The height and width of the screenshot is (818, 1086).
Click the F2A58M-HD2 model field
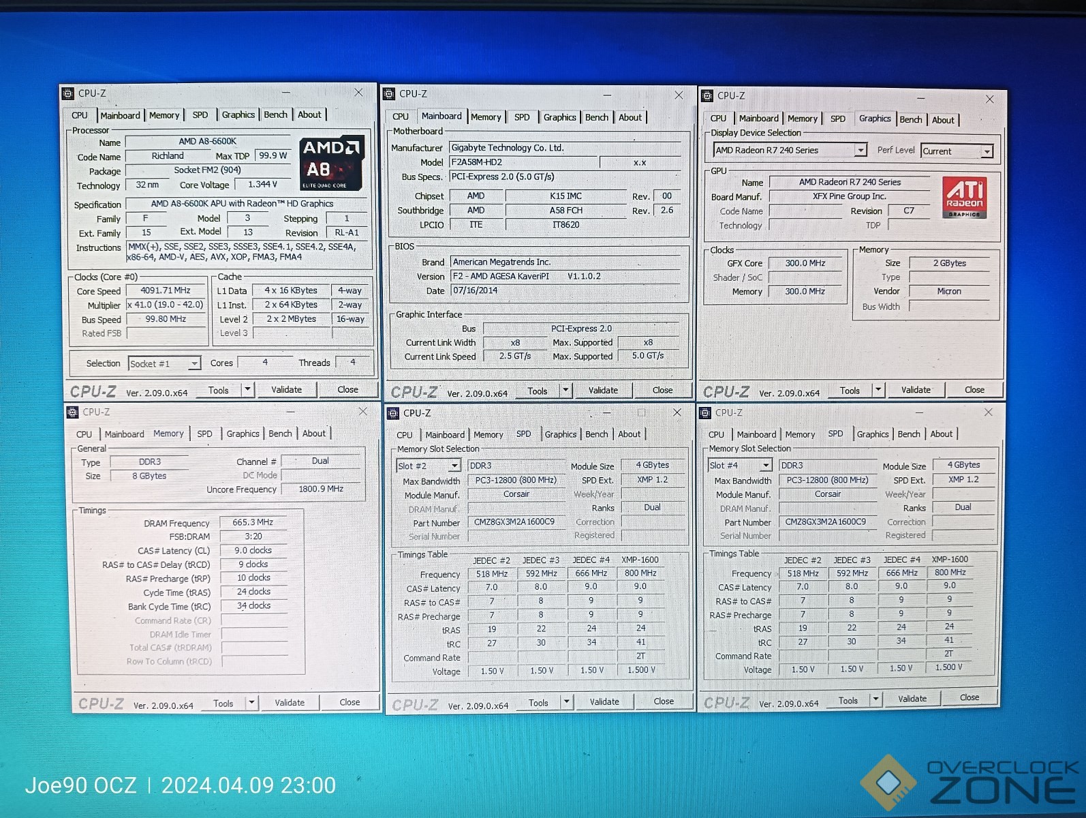tap(524, 162)
